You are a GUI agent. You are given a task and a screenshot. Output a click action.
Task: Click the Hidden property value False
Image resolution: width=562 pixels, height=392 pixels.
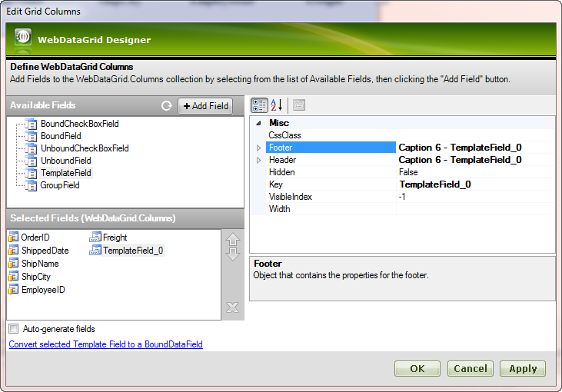coord(474,172)
